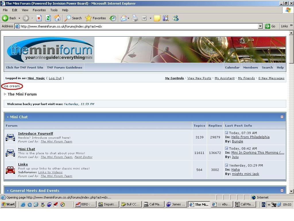Refresh the page using the toolbar icon
This screenshot has width=294, height=221.
click(48, 18)
